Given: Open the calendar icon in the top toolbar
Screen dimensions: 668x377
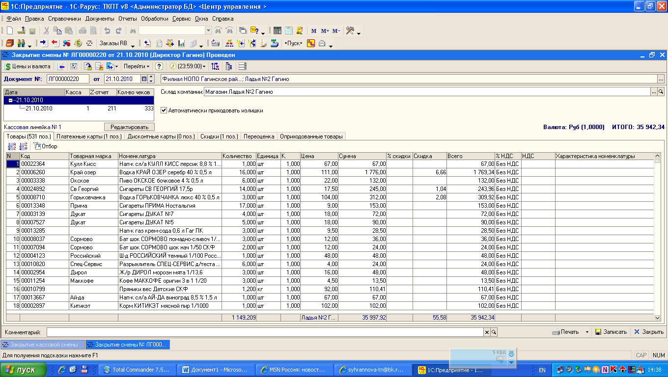Looking at the screenshot, I should pyautogui.click(x=289, y=30).
